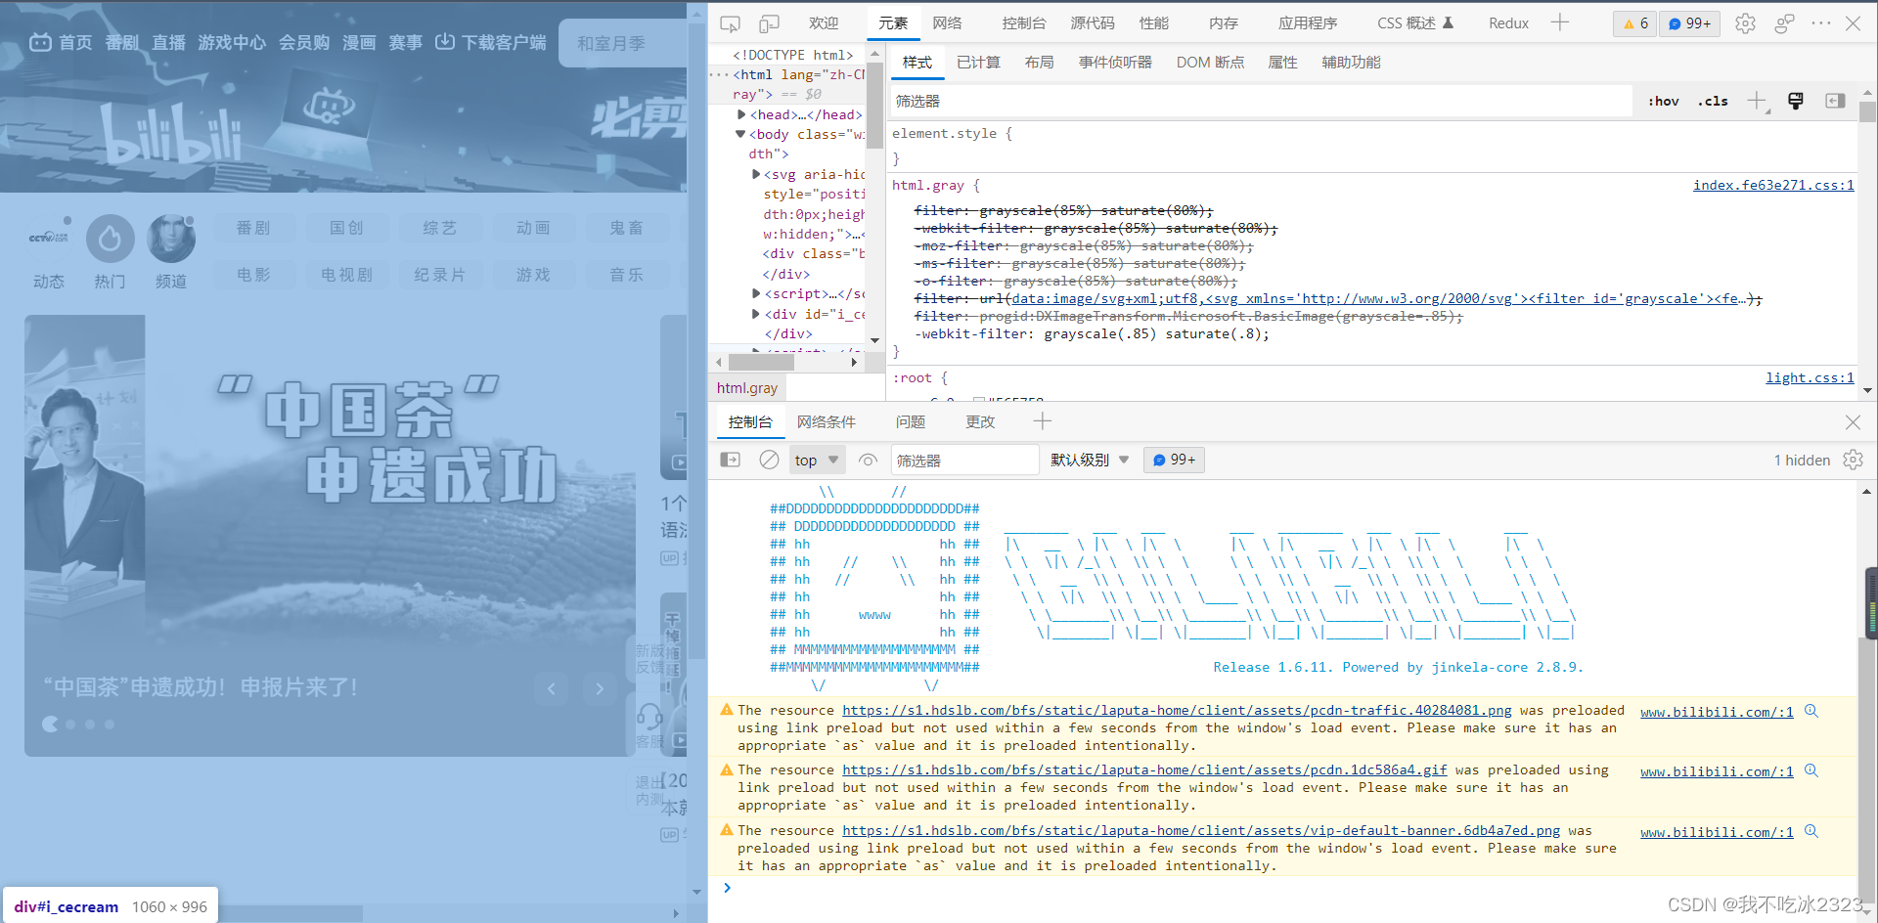Open the 应用程序 tab
This screenshot has height=923, width=1878.
tap(1308, 23)
